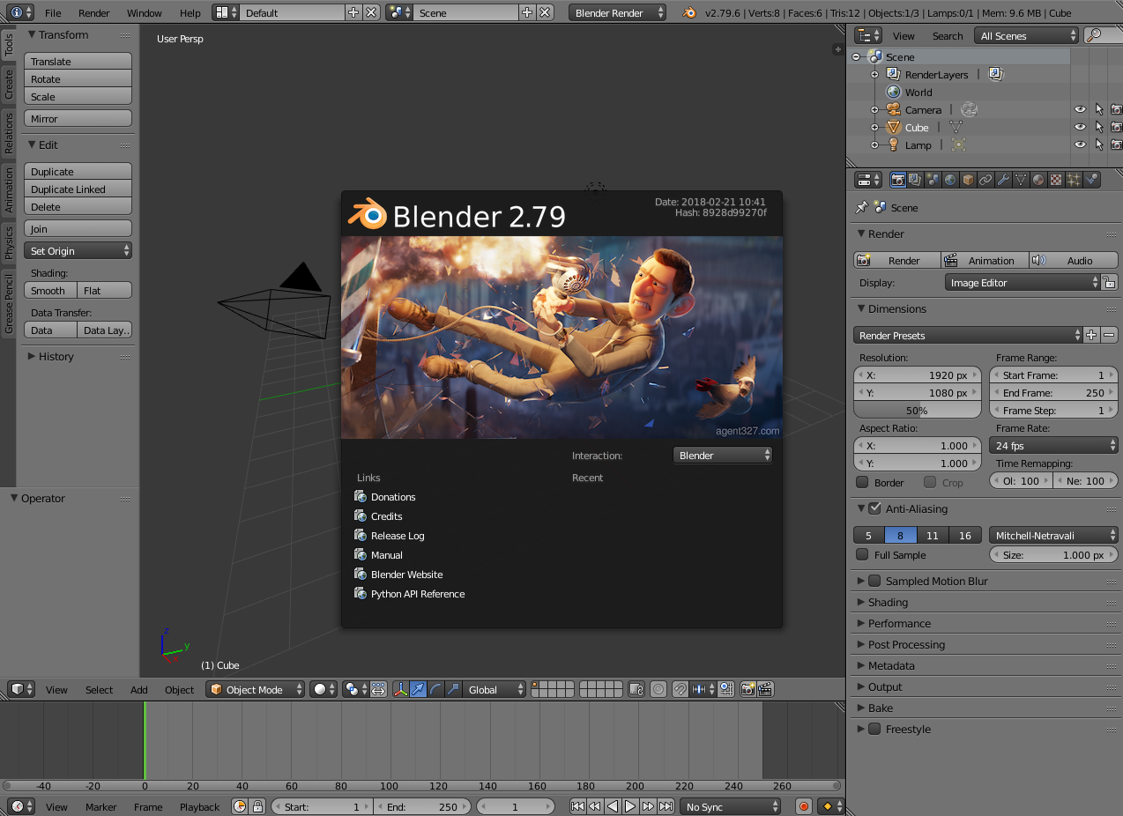The height and width of the screenshot is (816, 1123).
Task: Click the 50% resolution percentage slider
Action: coord(917,410)
